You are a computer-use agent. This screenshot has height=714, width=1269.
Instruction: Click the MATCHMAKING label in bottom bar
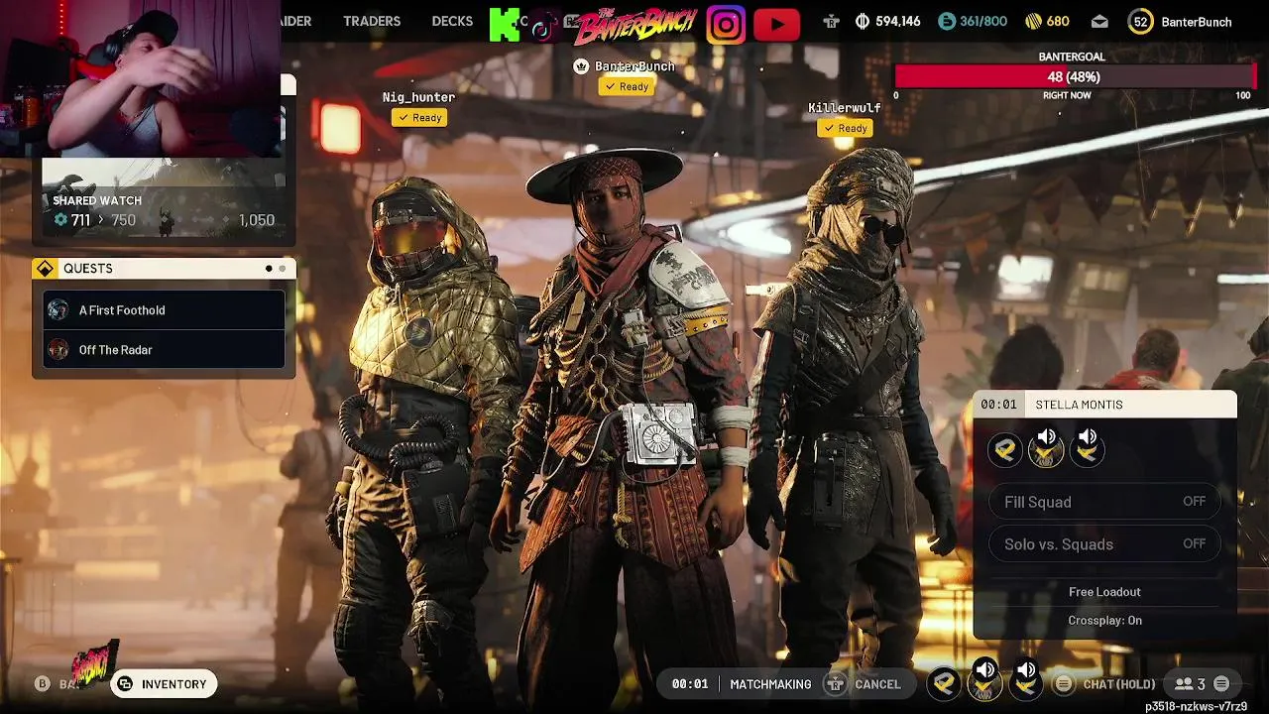770,684
